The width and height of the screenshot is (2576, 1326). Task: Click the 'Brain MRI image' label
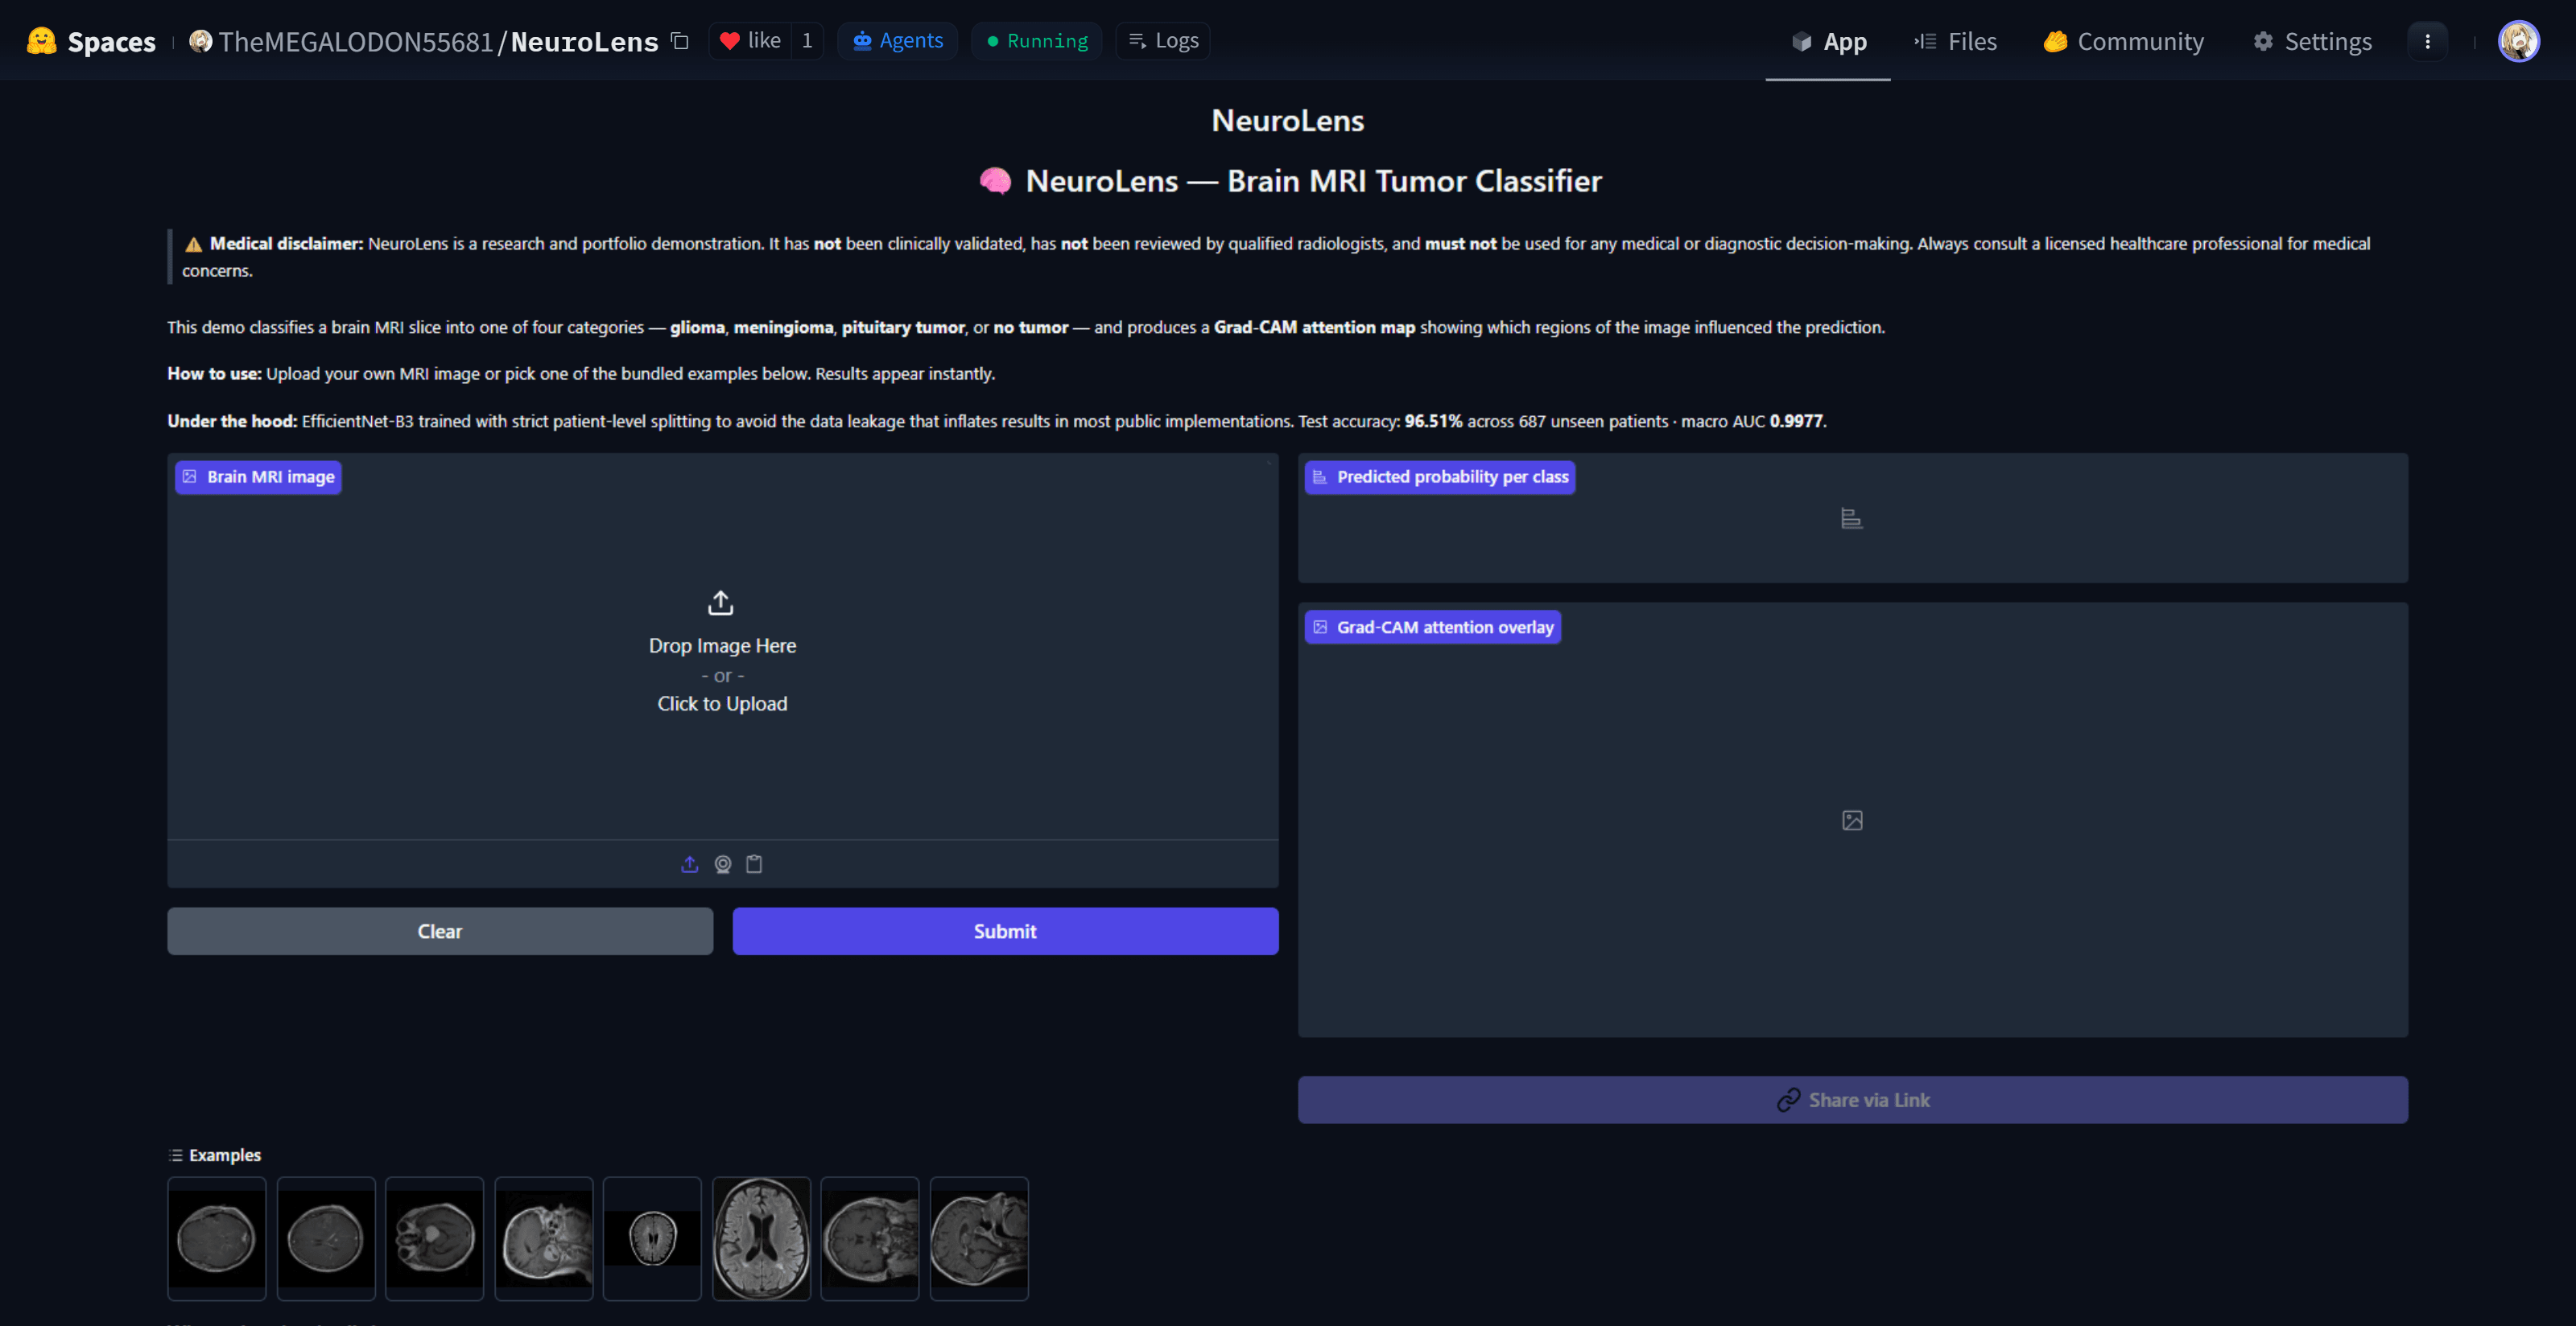[259, 478]
